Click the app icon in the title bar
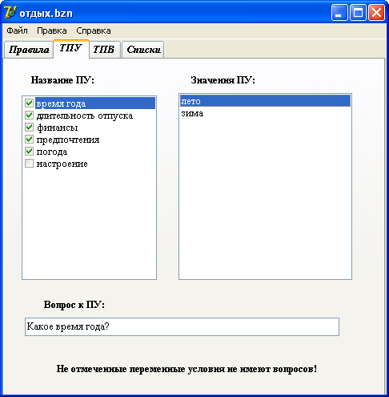Image resolution: width=389 pixels, height=397 pixels. point(10,12)
